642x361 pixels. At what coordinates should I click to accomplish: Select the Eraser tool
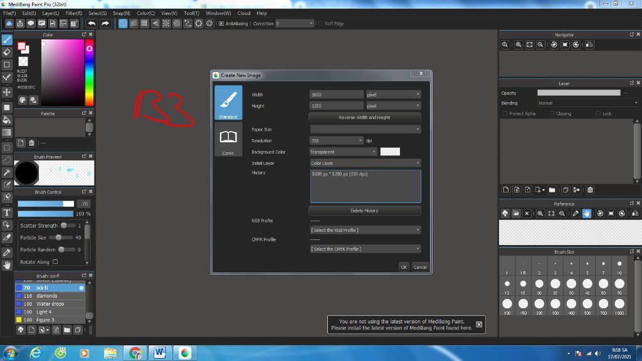(6, 52)
